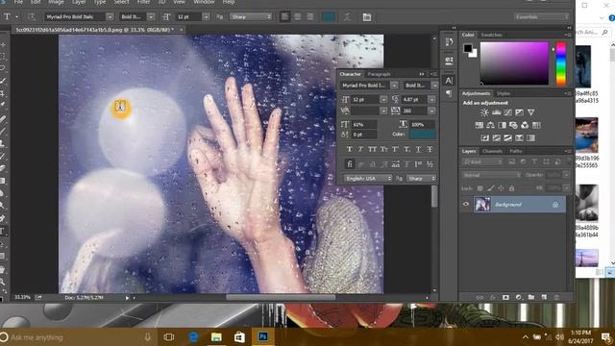Click the Add Layer Mask icon
The height and width of the screenshot is (346, 615).
(505, 297)
